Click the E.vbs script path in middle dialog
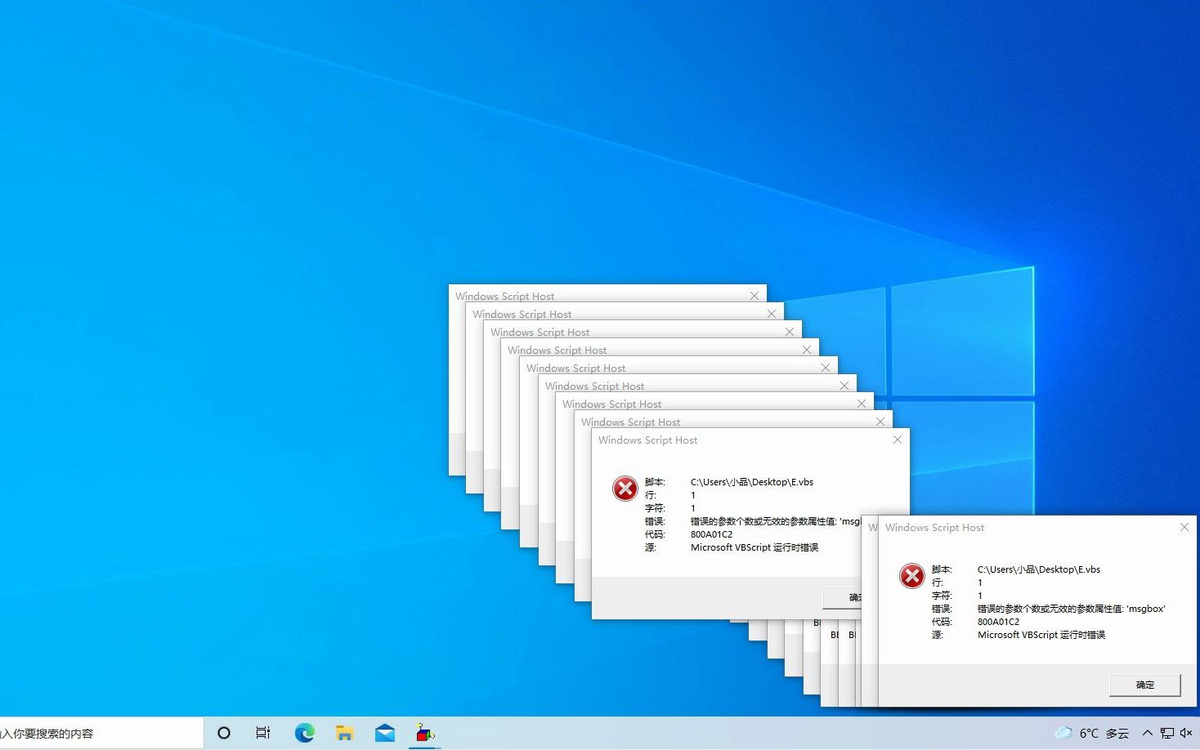The width and height of the screenshot is (1200, 750). 752,482
